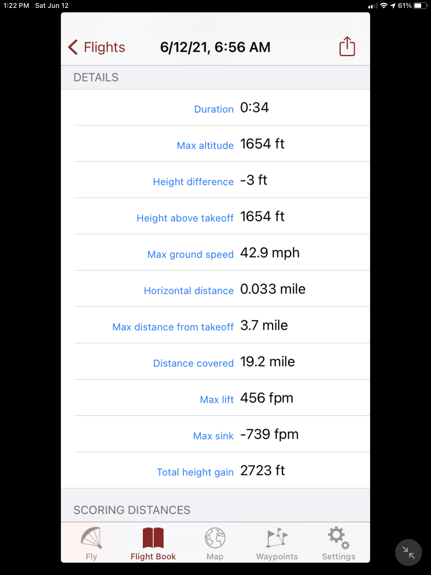
Task: Switch to the Waypoints tab label
Action: [277, 556]
